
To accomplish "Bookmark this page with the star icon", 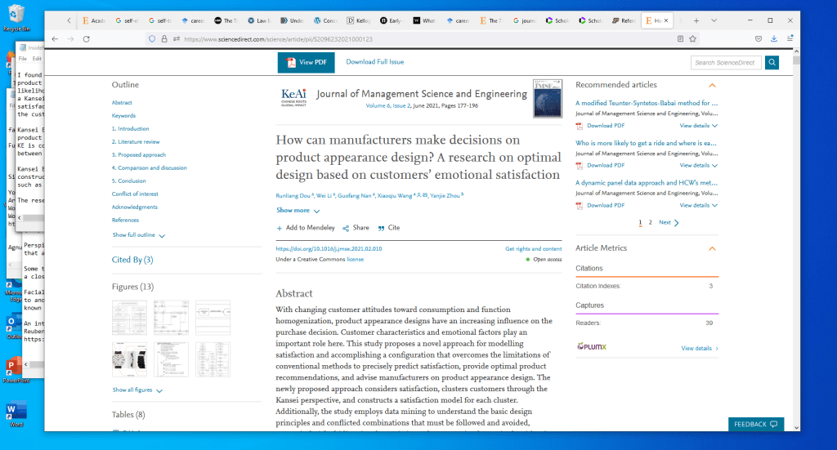I will (x=693, y=38).
